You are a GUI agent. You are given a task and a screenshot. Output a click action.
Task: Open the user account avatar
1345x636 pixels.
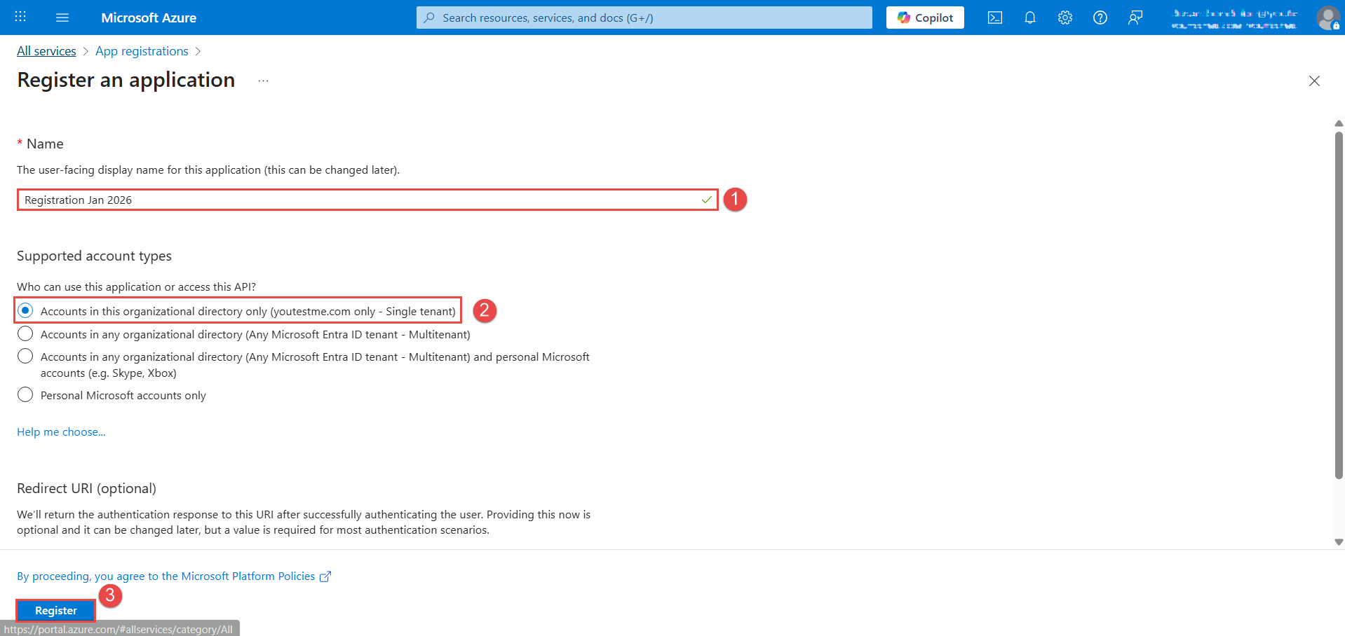[1327, 18]
